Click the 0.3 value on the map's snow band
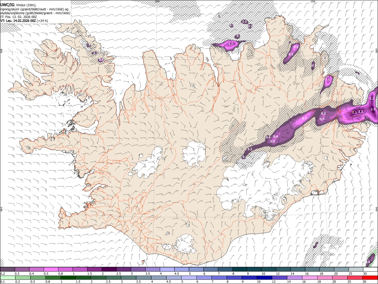378x284 pixels. [x=250, y=149]
